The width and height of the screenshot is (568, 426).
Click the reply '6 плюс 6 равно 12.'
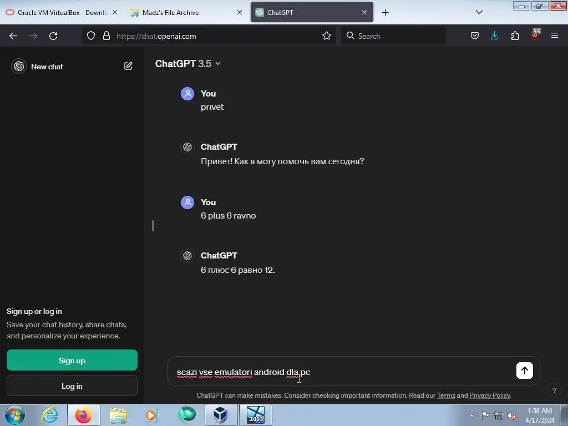coord(237,270)
